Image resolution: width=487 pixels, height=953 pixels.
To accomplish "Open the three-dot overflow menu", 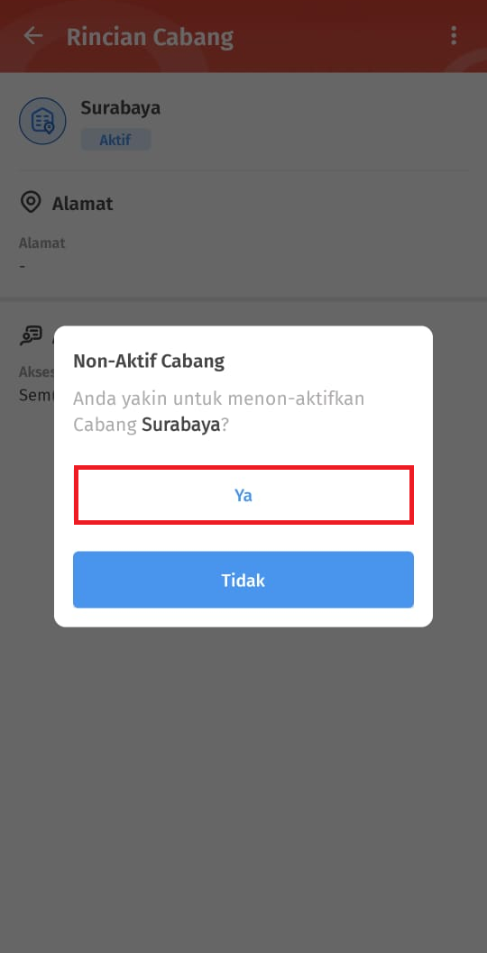I will click(x=454, y=36).
